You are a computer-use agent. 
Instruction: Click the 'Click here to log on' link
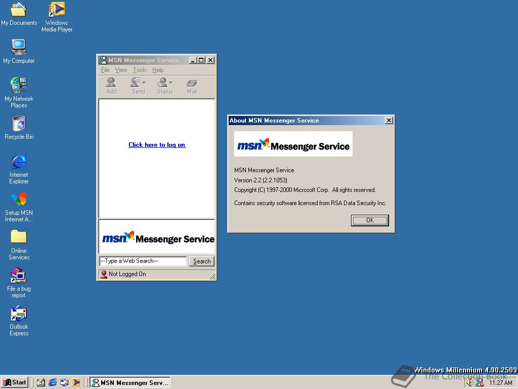click(157, 145)
